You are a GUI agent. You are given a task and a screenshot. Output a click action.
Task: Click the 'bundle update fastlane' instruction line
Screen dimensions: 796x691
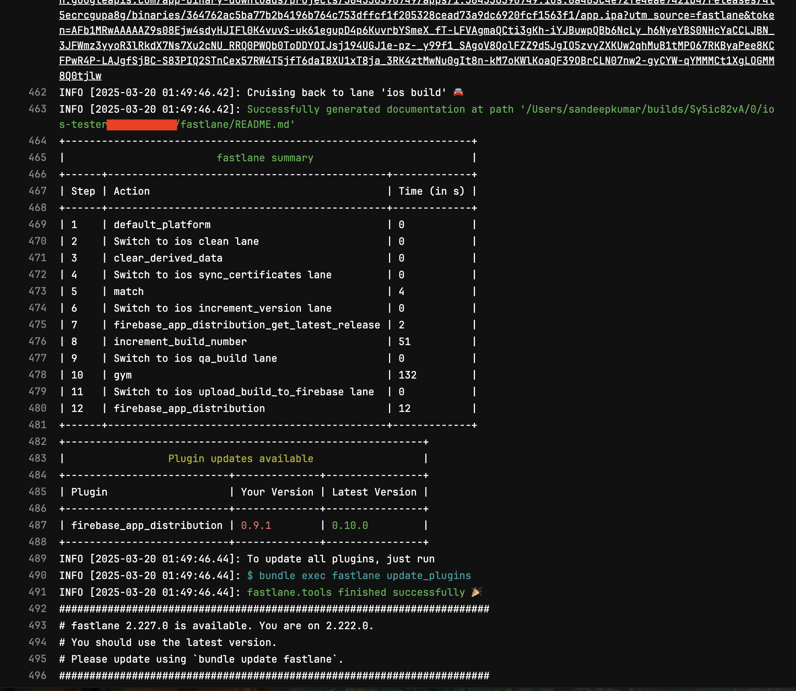click(x=201, y=659)
